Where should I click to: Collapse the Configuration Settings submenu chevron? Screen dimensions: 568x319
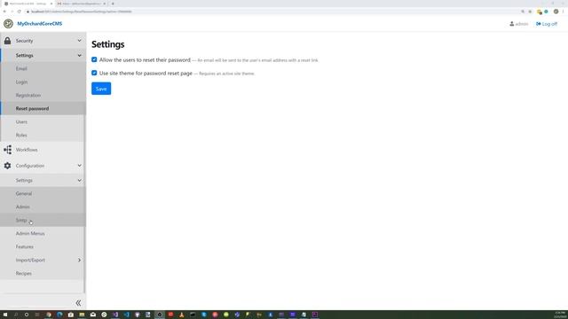[79, 180]
